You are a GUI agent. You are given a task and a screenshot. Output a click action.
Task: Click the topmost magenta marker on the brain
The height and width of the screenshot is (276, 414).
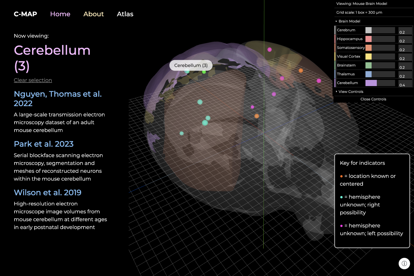point(269,50)
